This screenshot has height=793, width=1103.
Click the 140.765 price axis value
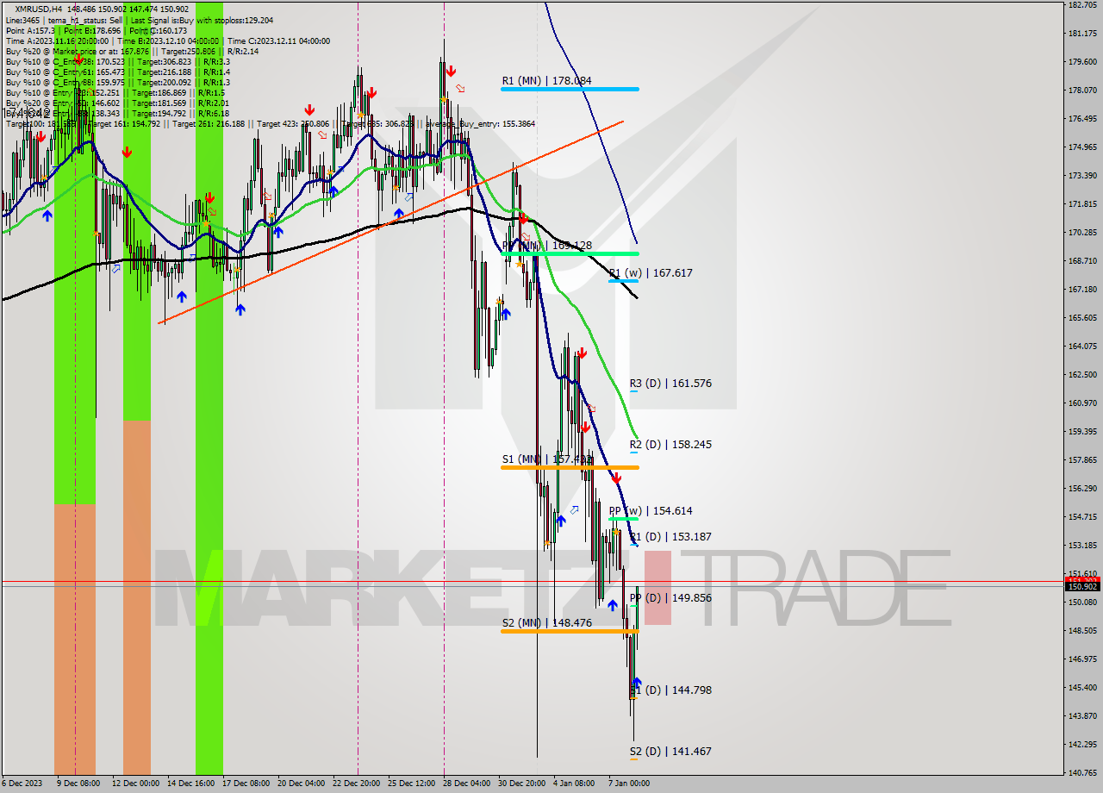tap(1081, 772)
